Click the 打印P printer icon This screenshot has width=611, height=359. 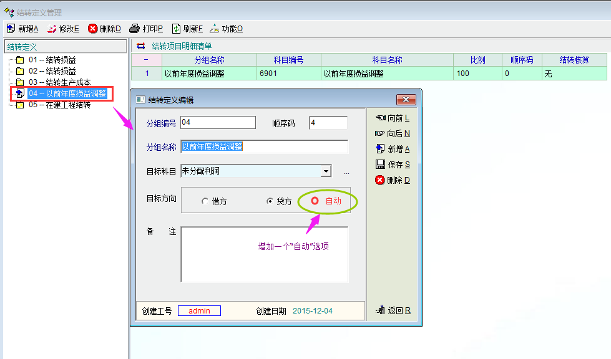pos(134,29)
